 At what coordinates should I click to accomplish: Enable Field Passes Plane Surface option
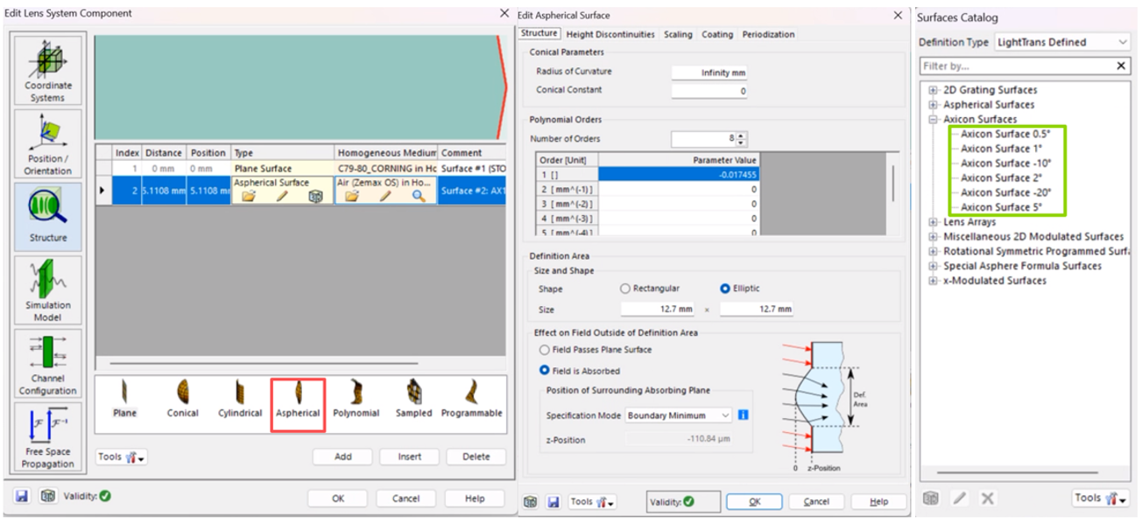(x=545, y=350)
